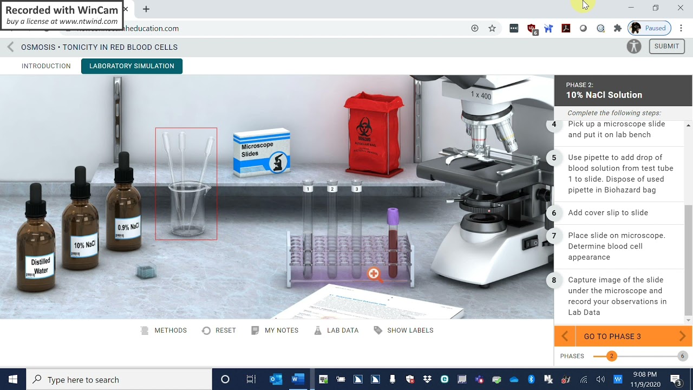Select the LABORATORY SIMULATION tab
This screenshot has height=390, width=693.
tap(132, 66)
